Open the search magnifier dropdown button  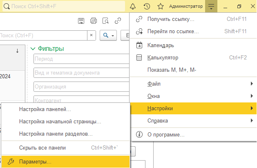[108, 35]
